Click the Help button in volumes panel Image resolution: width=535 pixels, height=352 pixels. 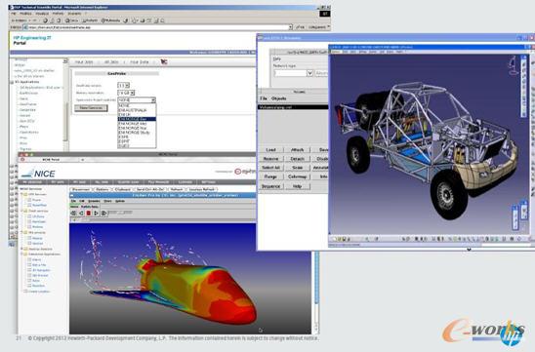[x=297, y=186]
